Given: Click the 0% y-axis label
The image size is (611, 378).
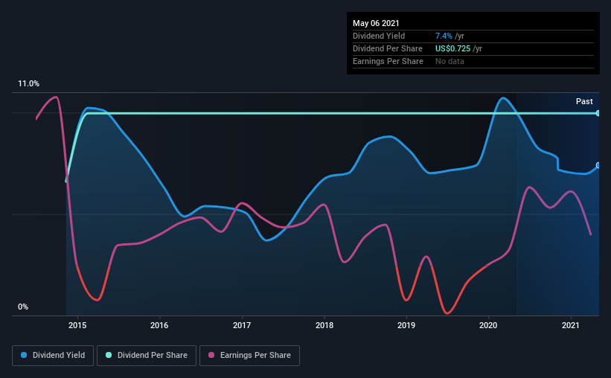Looking at the screenshot, I should pyautogui.click(x=23, y=307).
